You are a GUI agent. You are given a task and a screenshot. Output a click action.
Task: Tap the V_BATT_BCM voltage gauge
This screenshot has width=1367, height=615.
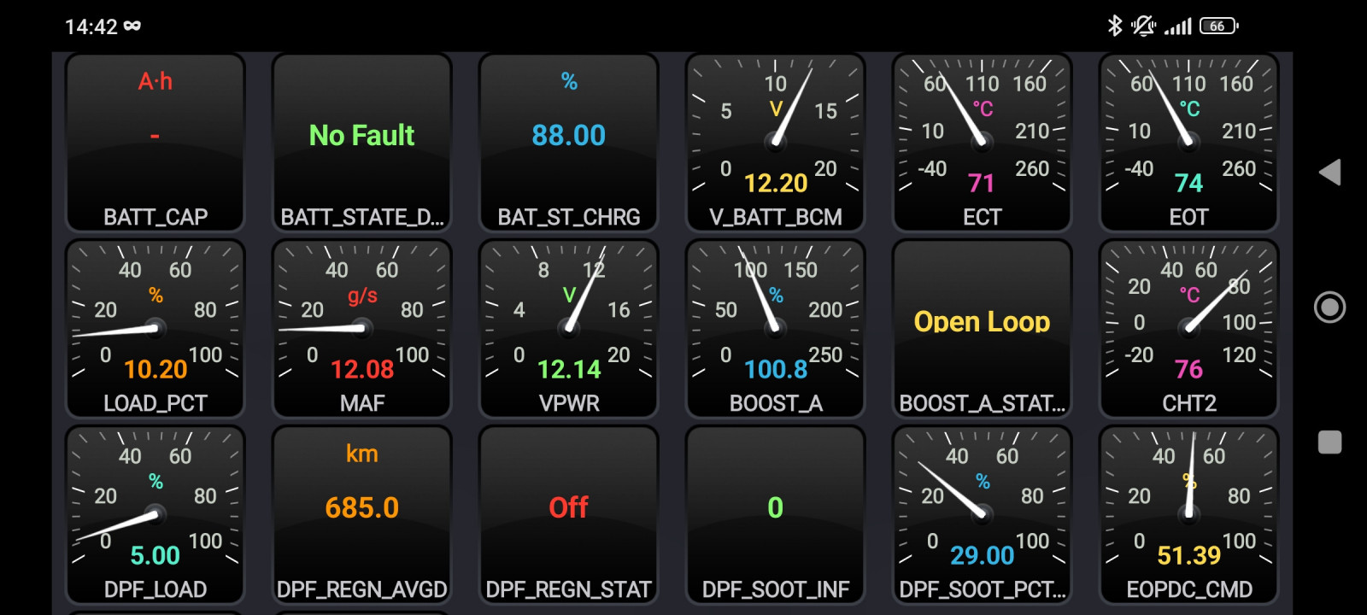tap(776, 143)
